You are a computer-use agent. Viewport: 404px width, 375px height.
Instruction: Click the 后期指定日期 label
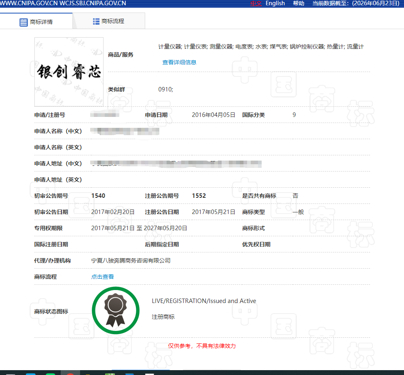tap(162, 244)
